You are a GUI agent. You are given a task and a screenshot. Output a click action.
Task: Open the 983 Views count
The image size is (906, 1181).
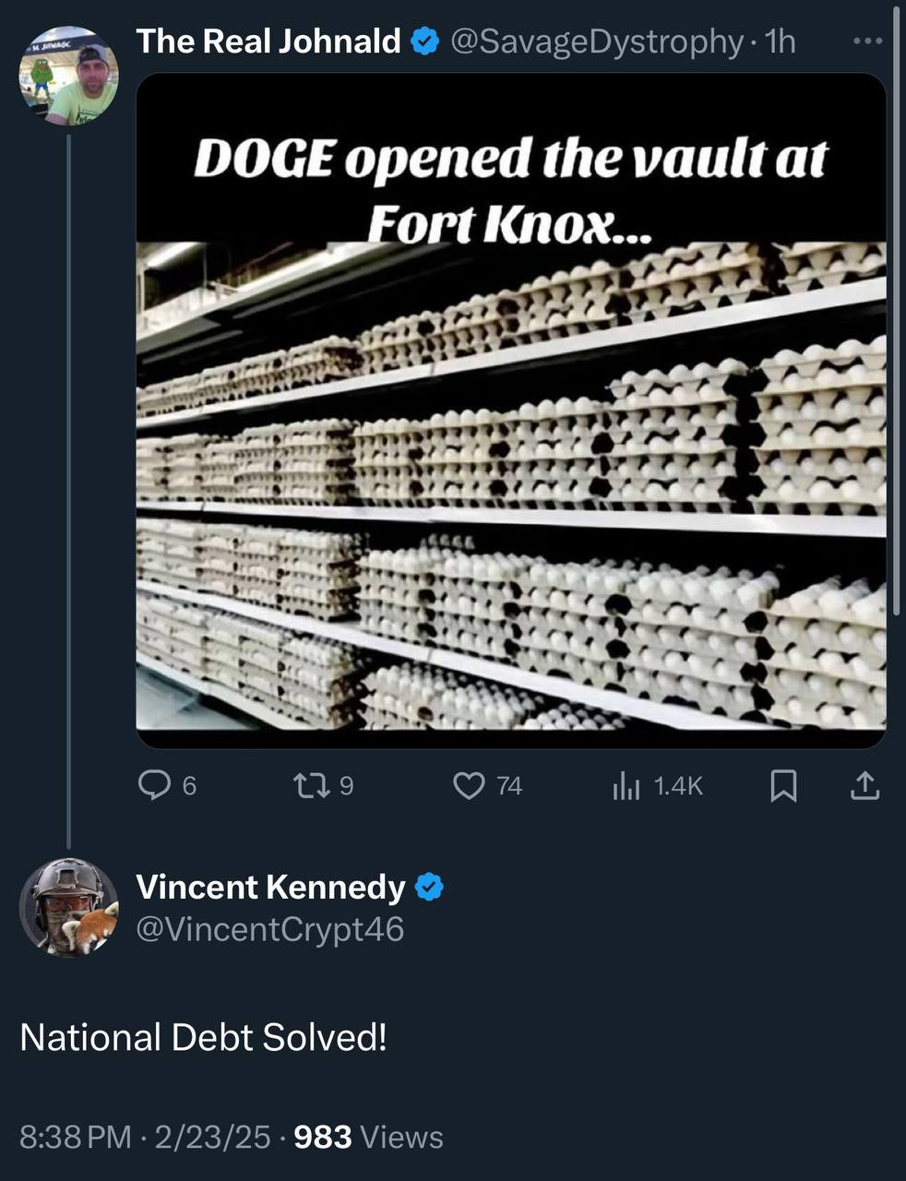(x=367, y=1137)
